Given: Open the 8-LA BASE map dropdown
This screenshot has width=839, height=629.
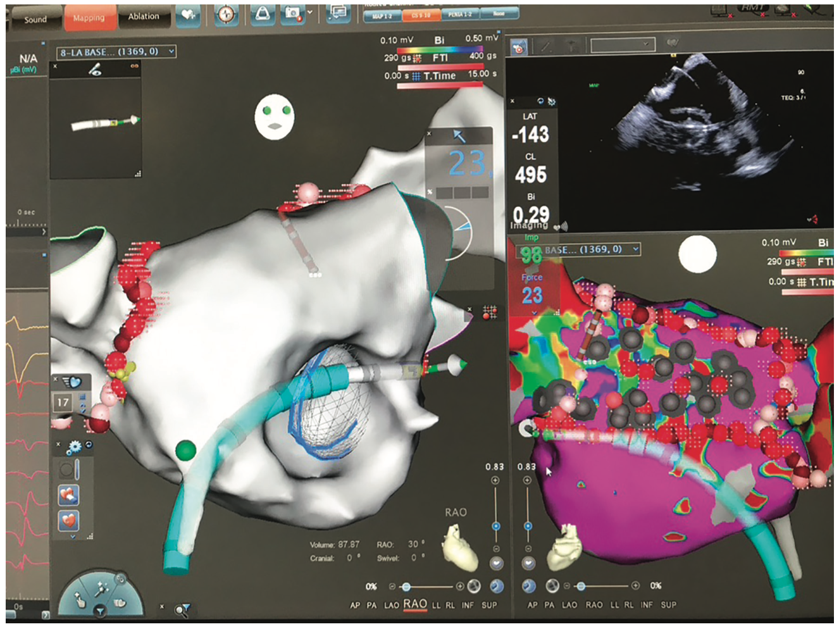Looking at the screenshot, I should coord(171,52).
